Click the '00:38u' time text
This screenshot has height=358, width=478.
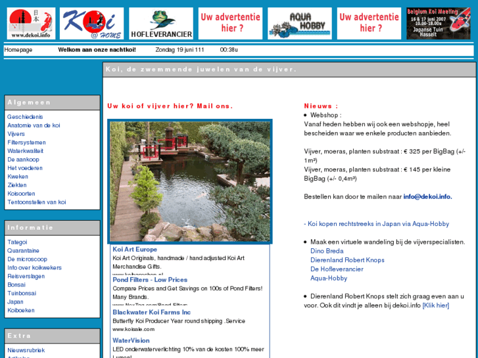229,50
